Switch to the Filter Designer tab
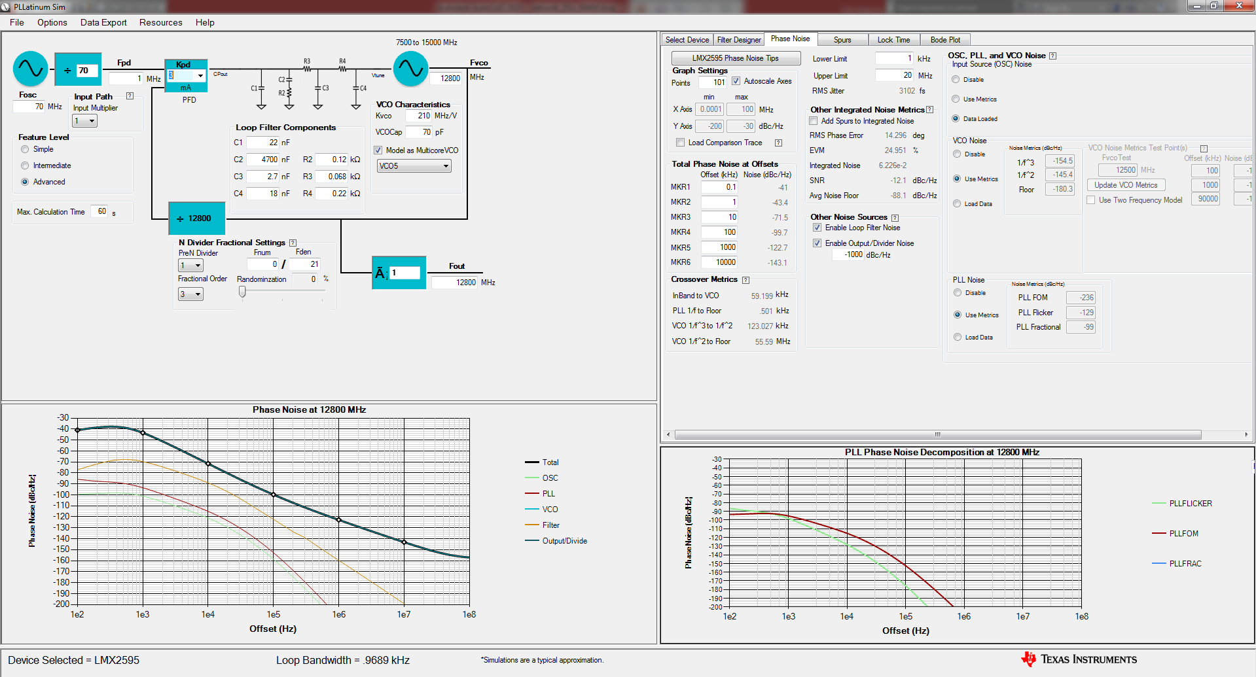 739,40
